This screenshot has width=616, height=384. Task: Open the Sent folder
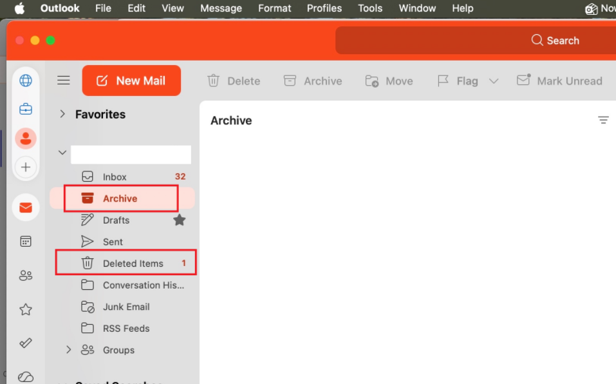[x=122, y=242]
